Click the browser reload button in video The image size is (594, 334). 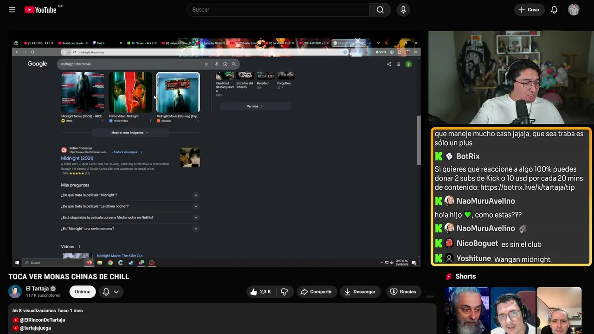click(32, 52)
